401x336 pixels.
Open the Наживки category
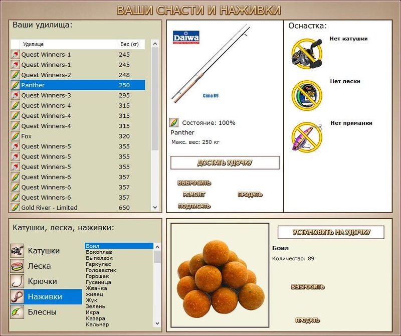[46, 296]
